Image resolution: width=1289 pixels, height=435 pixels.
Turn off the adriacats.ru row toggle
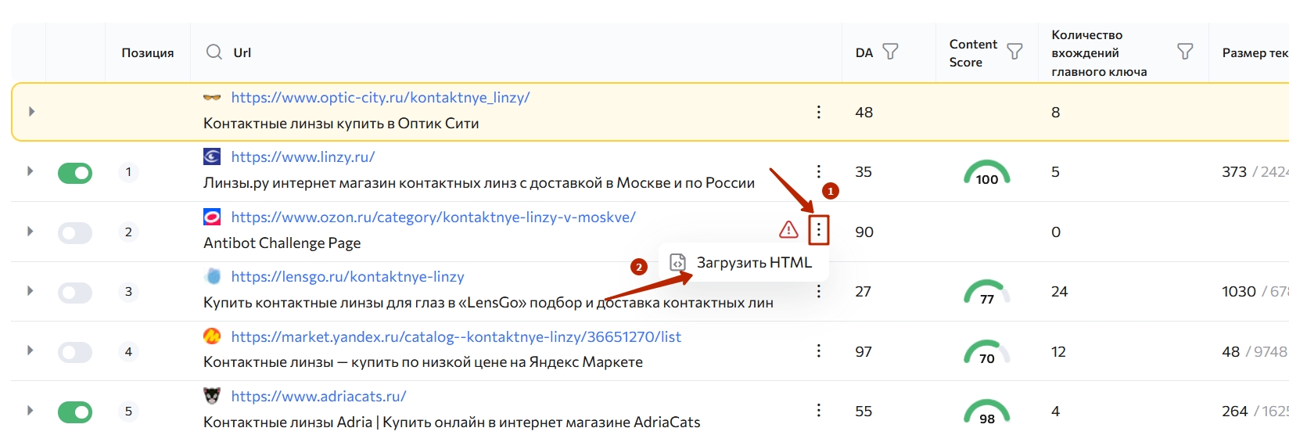click(x=75, y=412)
